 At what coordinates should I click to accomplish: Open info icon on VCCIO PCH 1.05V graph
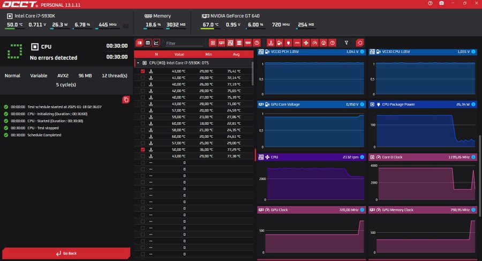click(362, 51)
